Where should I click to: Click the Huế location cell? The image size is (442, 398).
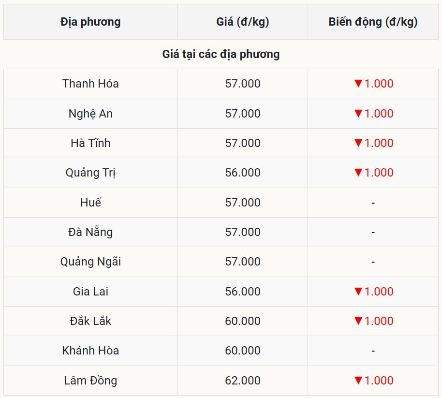pyautogui.click(x=90, y=203)
